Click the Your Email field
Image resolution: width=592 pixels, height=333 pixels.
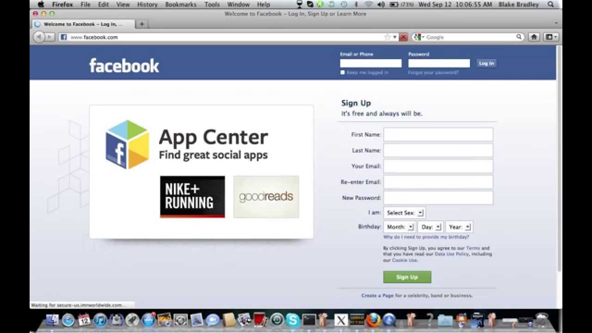438,166
